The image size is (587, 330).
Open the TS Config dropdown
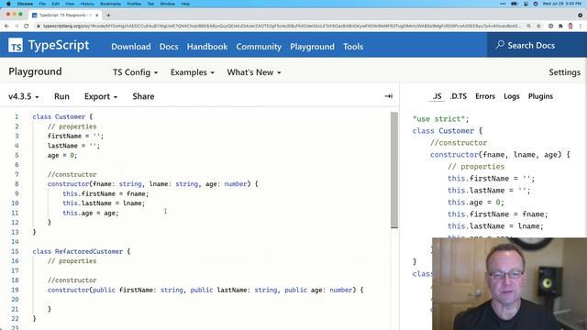pos(135,72)
